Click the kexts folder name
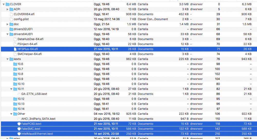This screenshot has height=139, width=257. (x=17, y=59)
